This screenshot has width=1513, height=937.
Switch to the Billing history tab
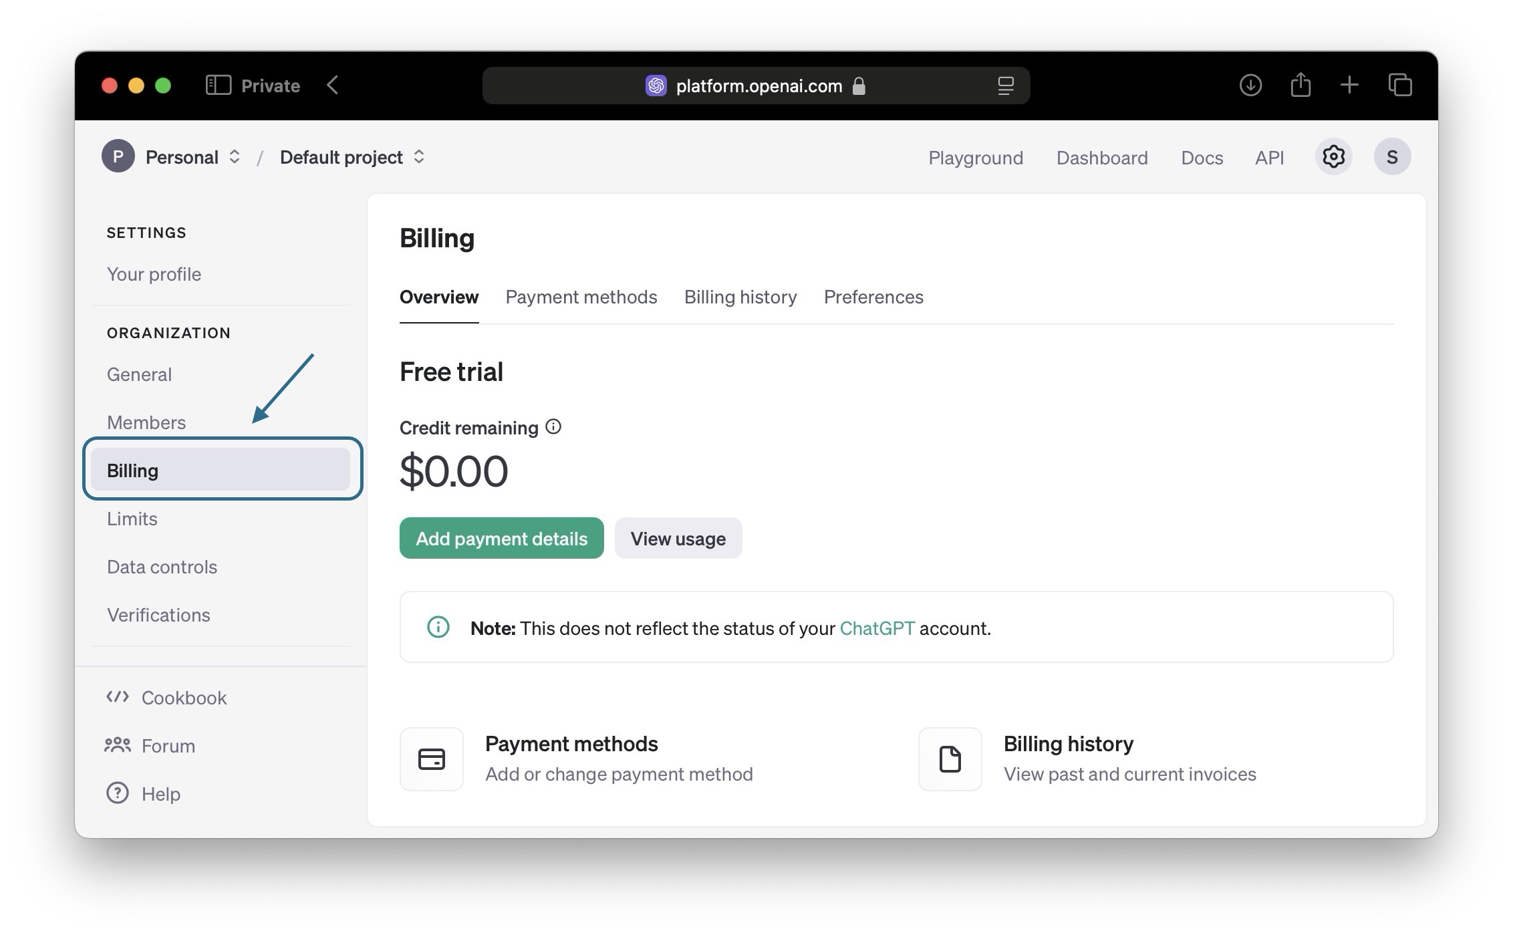[740, 297]
